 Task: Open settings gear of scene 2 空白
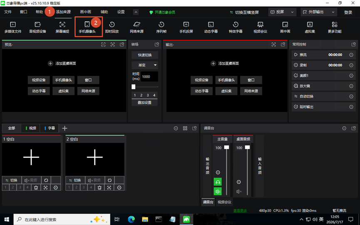[119, 188]
